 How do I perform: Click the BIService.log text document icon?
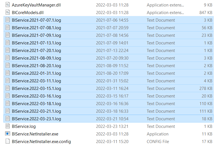tap(8, 126)
